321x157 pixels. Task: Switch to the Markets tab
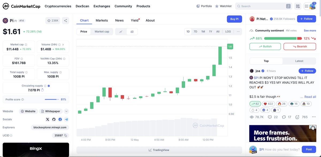tap(102, 20)
